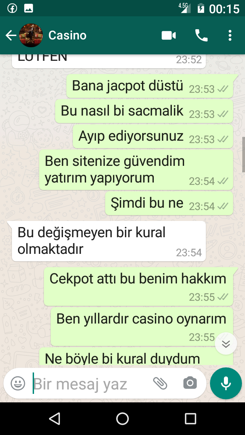
Task: Open the recent apps square button
Action: click(x=191, y=419)
